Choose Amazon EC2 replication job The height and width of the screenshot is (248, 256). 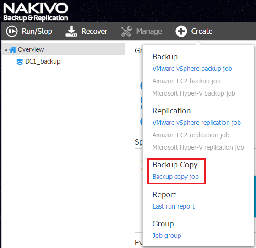click(x=191, y=135)
